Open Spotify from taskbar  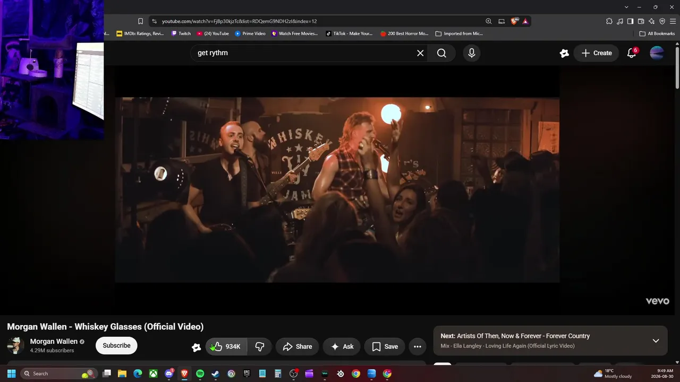tap(200, 374)
